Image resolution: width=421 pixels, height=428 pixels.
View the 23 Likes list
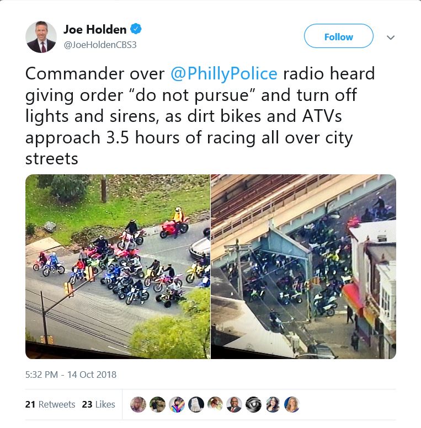[99, 404]
